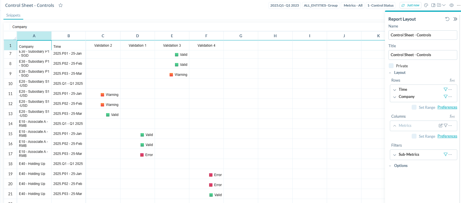Open the color theme palette icon
The image size is (461, 203).
(x=426, y=5)
